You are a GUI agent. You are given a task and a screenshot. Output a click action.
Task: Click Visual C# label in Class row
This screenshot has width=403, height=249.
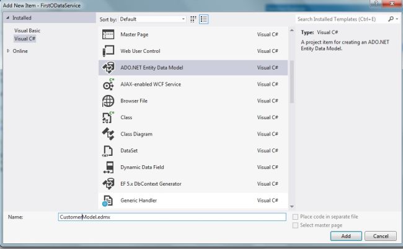[268, 117]
